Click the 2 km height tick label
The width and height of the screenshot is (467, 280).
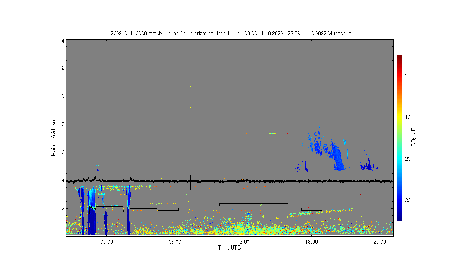coord(63,208)
